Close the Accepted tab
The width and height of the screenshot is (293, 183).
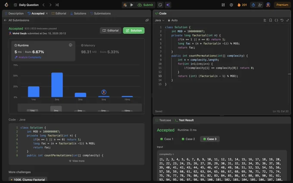pos(47,13)
